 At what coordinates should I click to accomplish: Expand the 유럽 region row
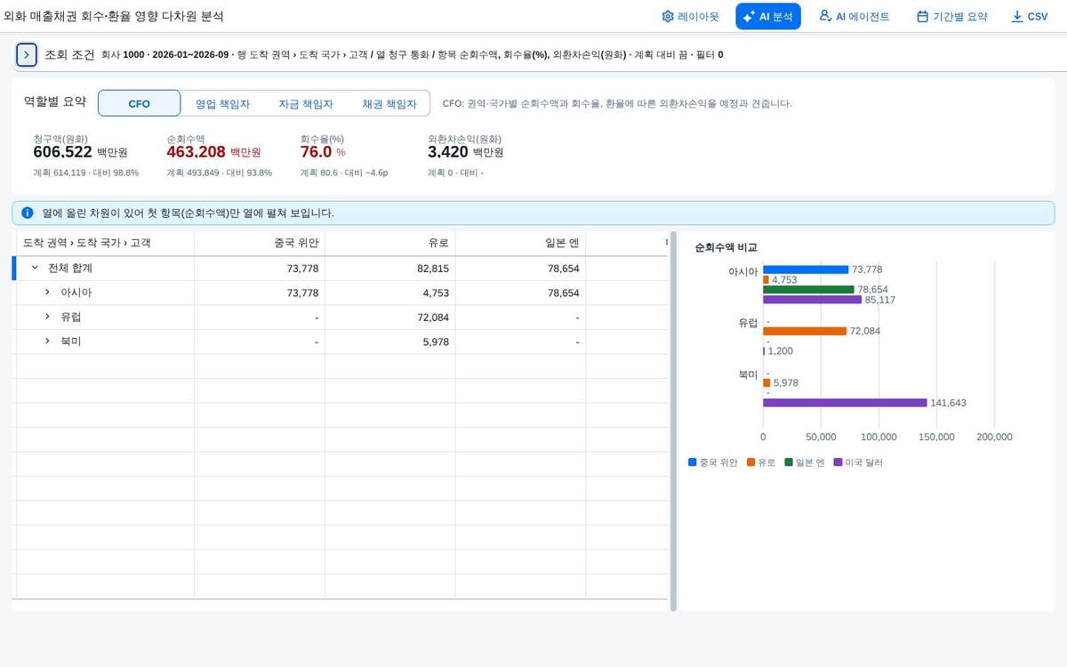[47, 317]
